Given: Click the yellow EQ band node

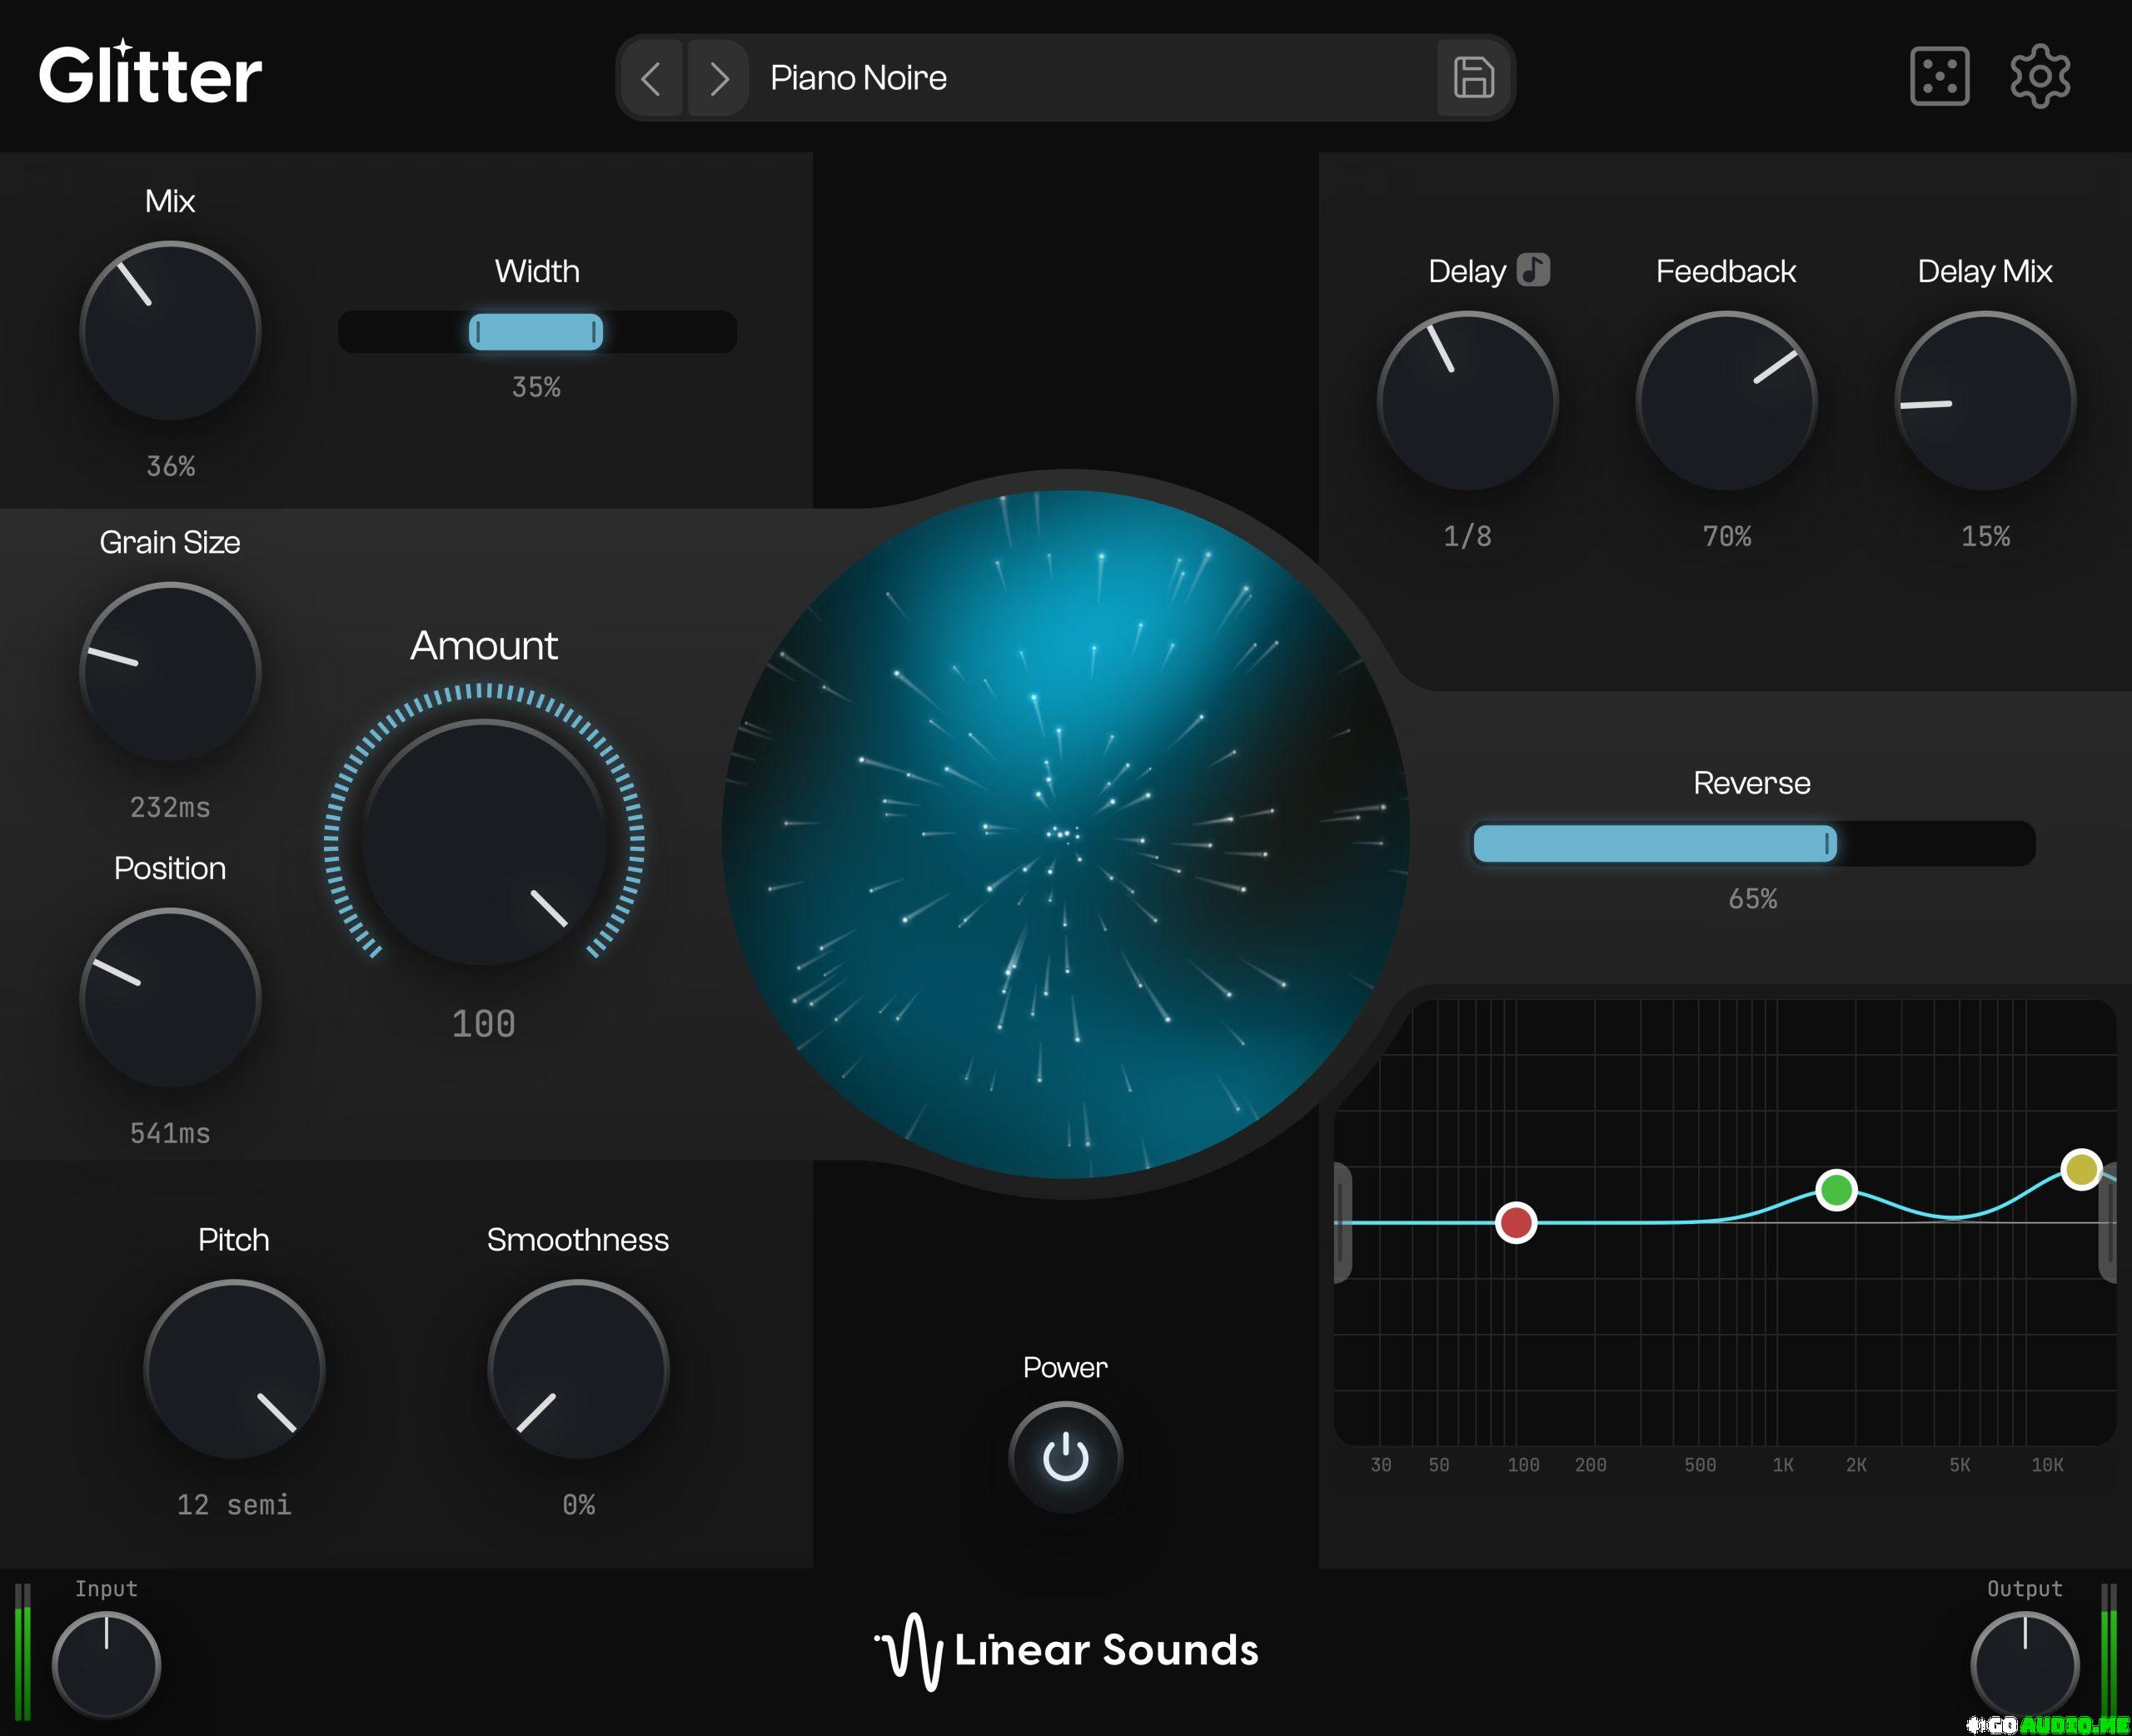Looking at the screenshot, I should point(2081,1168).
